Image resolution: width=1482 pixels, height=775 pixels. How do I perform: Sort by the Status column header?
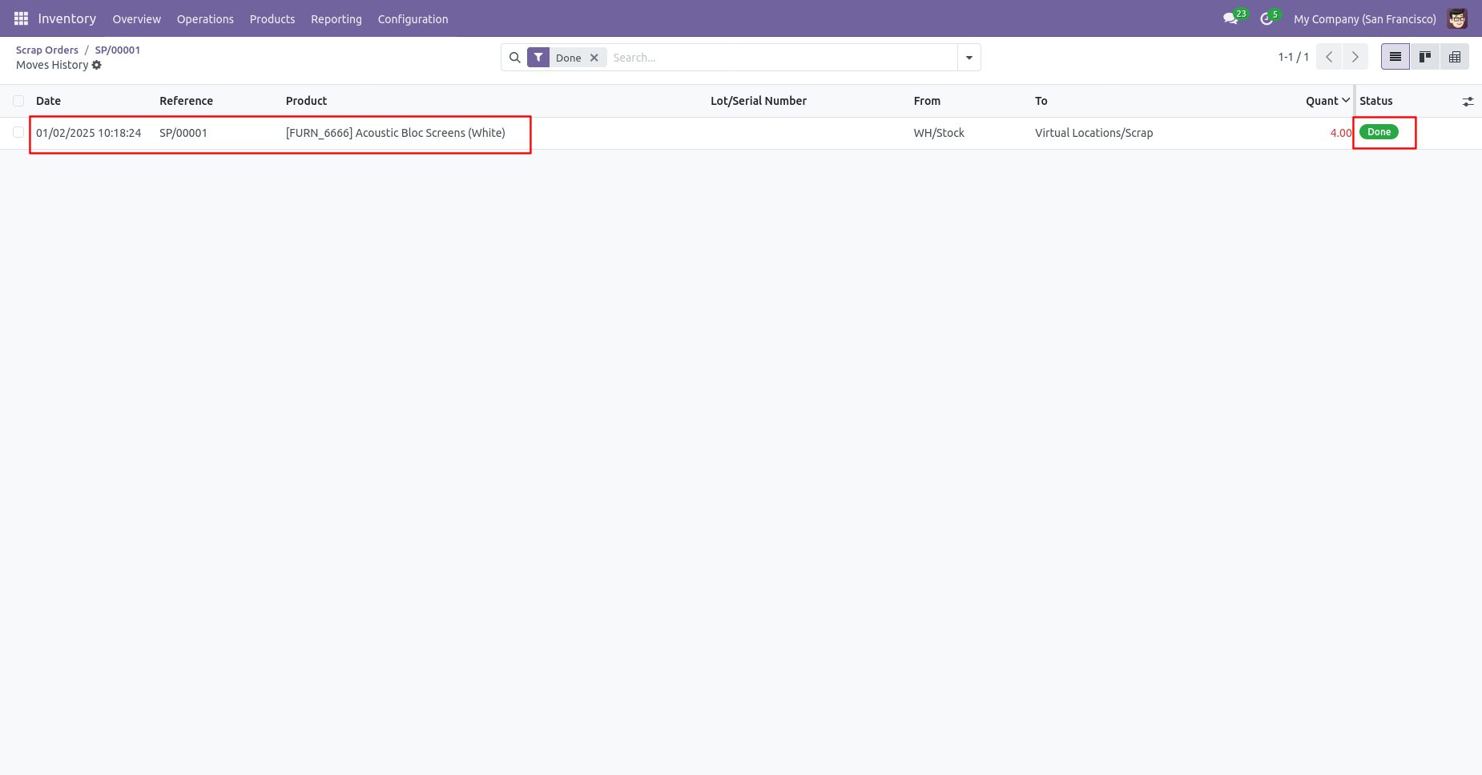point(1375,101)
